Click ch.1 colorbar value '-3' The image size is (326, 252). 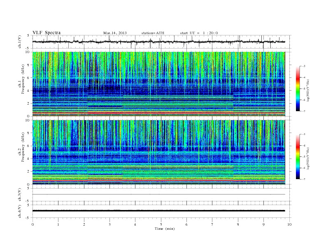pyautogui.click(x=304, y=66)
